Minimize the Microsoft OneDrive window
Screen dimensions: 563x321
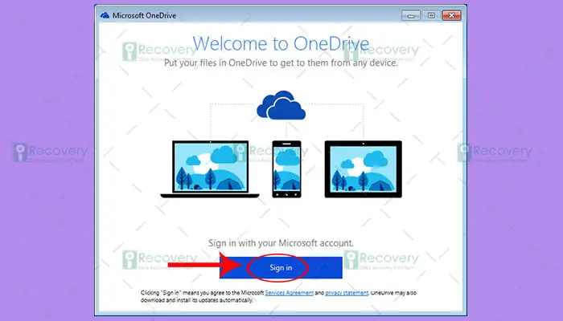(411, 15)
